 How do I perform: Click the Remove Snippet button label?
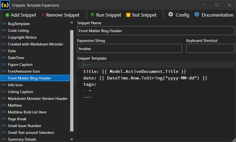coord(63,15)
